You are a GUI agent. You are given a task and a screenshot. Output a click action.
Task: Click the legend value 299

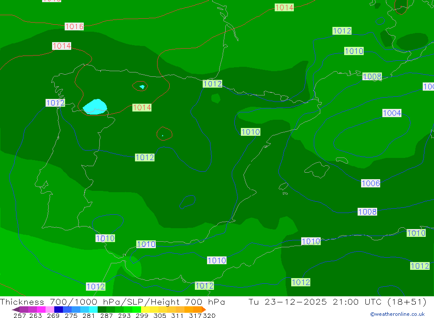point(142,315)
